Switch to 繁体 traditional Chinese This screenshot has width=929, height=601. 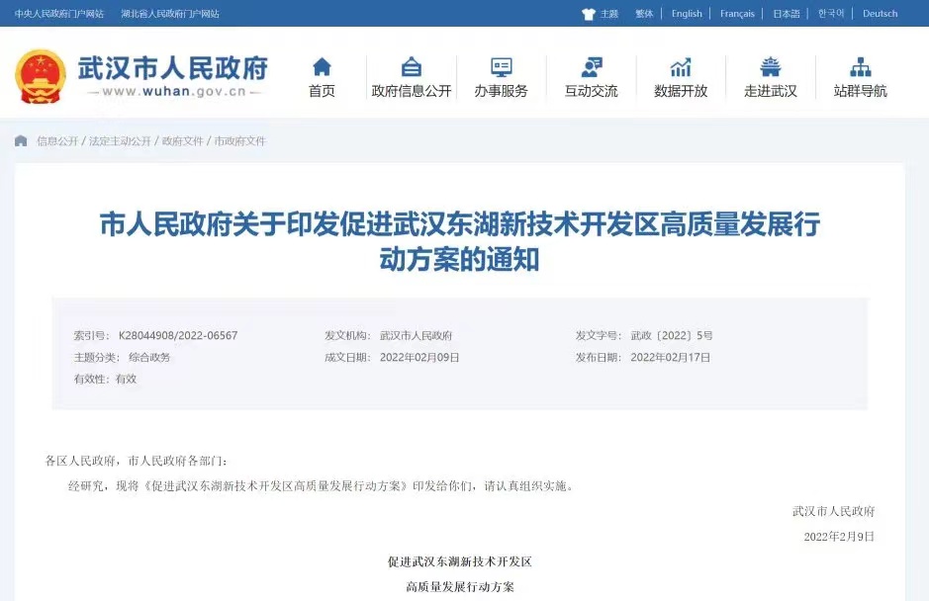click(644, 14)
